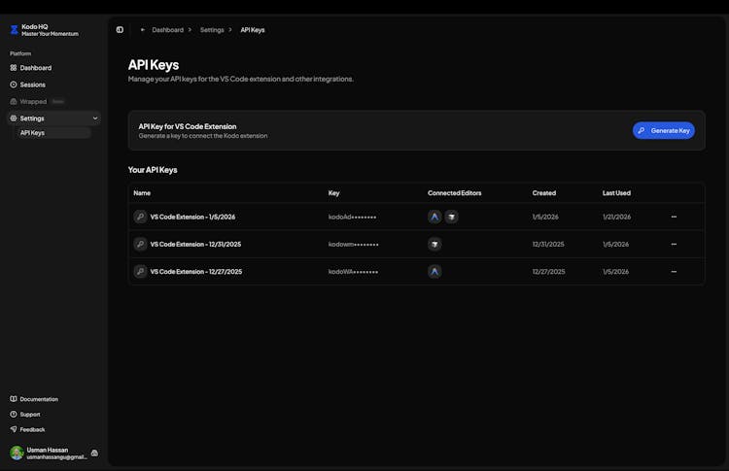This screenshot has width=729, height=471.
Task: Open options menu for 1/5/2026 key
Action: 674,217
